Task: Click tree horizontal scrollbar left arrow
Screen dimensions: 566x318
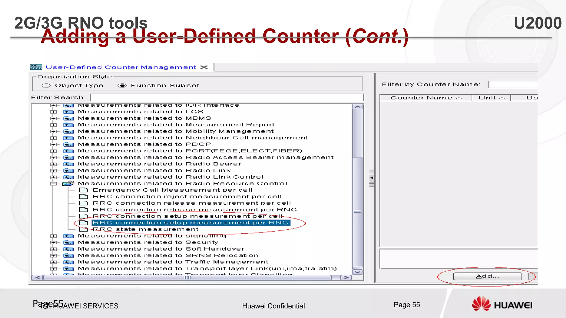Action: [38, 277]
